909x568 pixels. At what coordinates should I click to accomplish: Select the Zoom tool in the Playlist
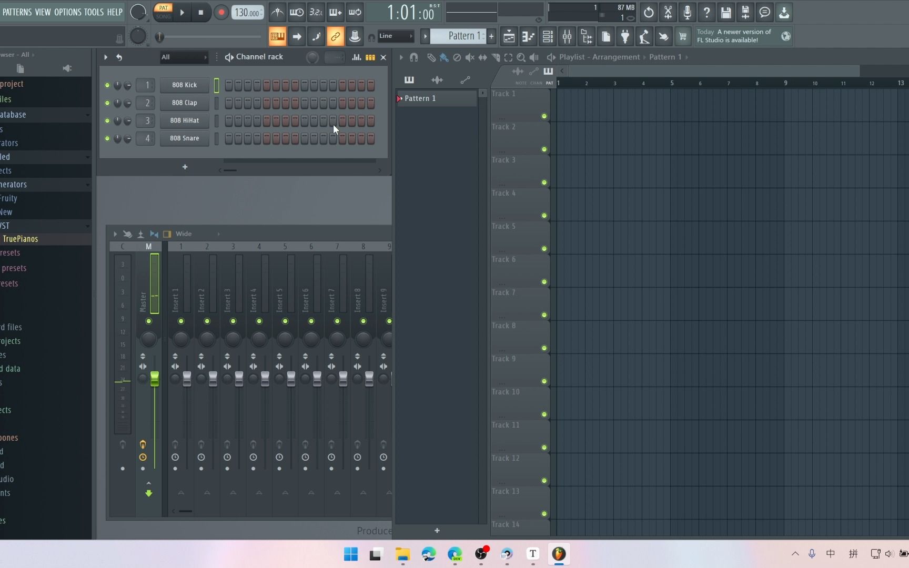tap(521, 57)
